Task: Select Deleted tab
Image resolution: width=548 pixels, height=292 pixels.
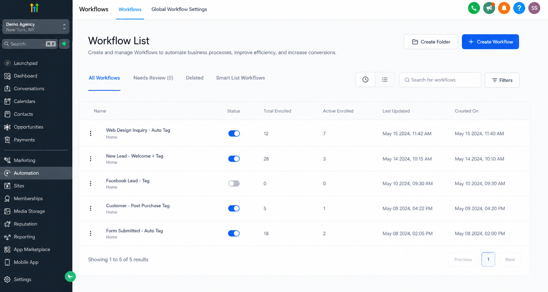Action: tap(195, 78)
